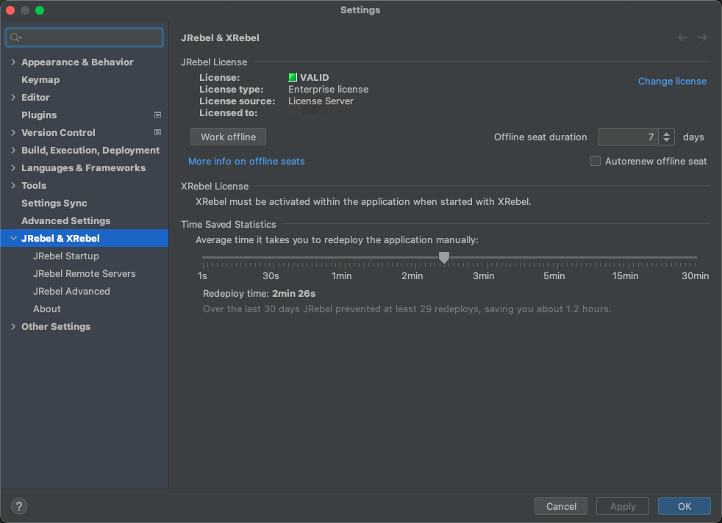This screenshot has height=523, width=722.
Task: Select JRebel Advanced subpage
Action: 71,291
